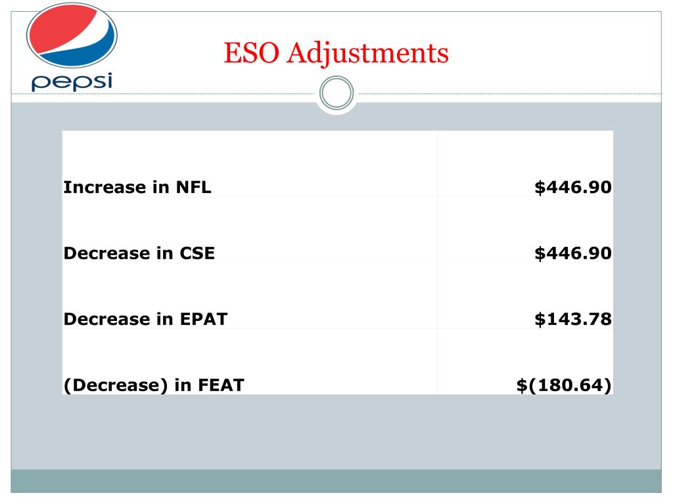Viewport: 673px width, 504px height.
Task: Select the NFL row's $446.90 value
Action: point(573,187)
